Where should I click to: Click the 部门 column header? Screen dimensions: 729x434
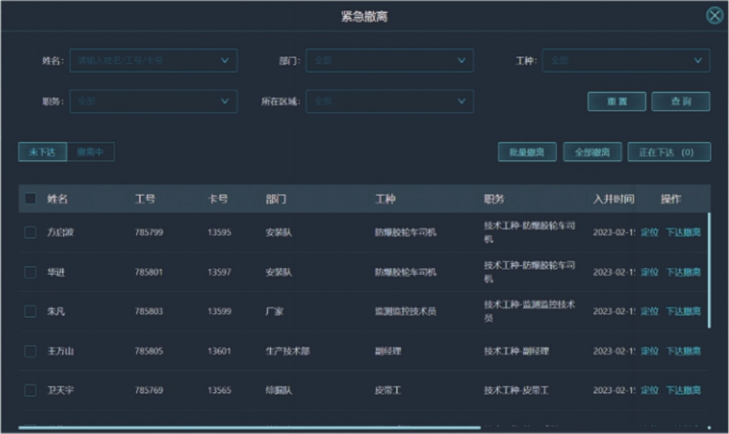pos(275,198)
